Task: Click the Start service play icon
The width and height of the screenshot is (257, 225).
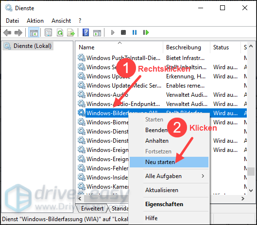Action: (x=113, y=32)
